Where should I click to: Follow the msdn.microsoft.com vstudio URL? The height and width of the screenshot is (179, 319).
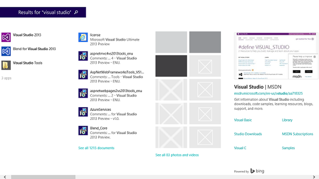pos(268,93)
